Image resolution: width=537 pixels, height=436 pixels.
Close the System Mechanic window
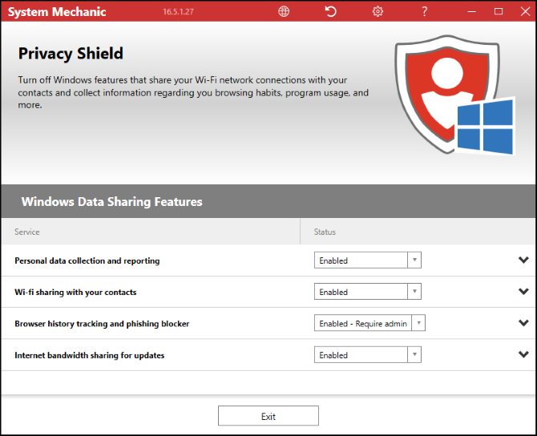525,11
